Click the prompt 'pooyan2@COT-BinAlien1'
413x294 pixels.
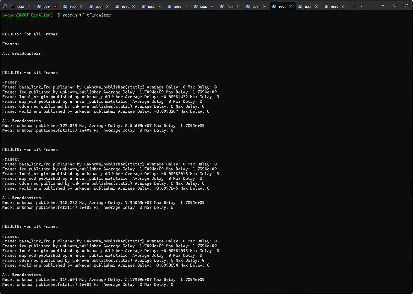[x=28, y=15]
